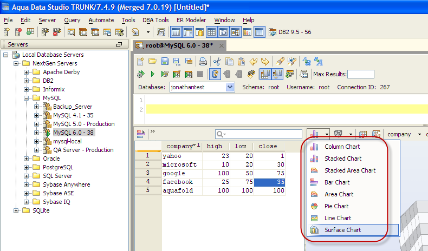Toggle the tree results view icon beside grid view
Viewport: 428px width, 251px height.
click(277, 74)
